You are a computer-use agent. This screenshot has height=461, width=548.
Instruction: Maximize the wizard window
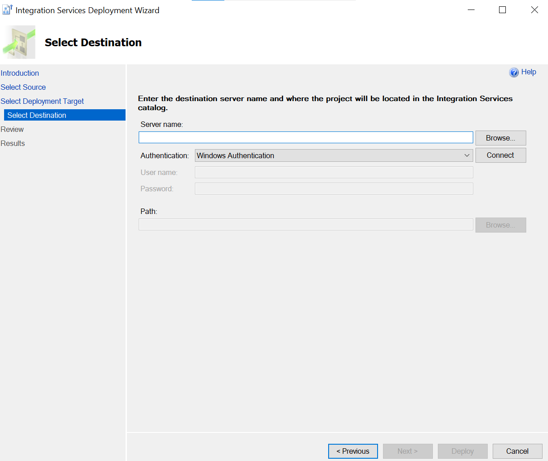pos(502,10)
